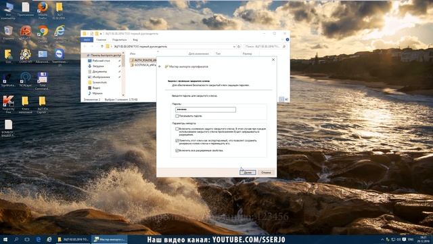Open the Главная ribbon tab in Explorer
The width and height of the screenshot is (433, 244).
point(101,40)
